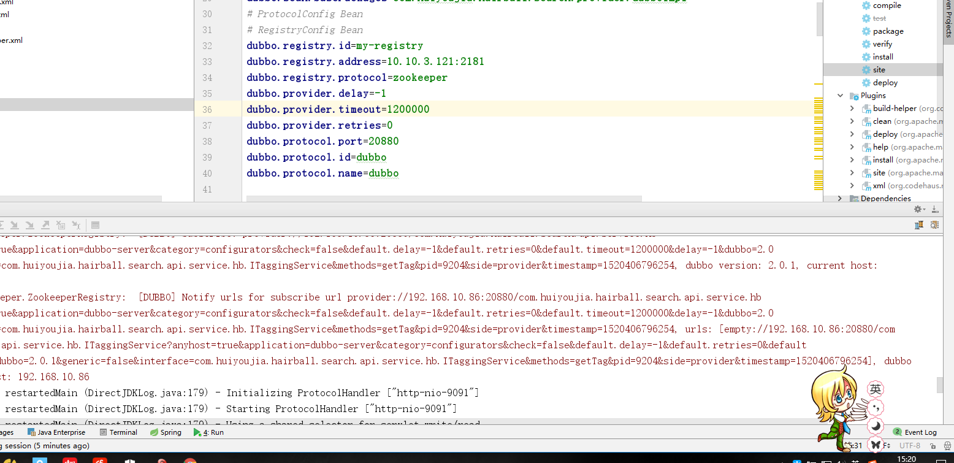Click the drop frame icon
The height and width of the screenshot is (463, 954).
click(x=61, y=225)
